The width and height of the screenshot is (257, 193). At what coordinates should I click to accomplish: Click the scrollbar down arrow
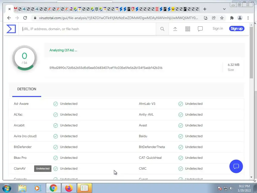pos(251,177)
